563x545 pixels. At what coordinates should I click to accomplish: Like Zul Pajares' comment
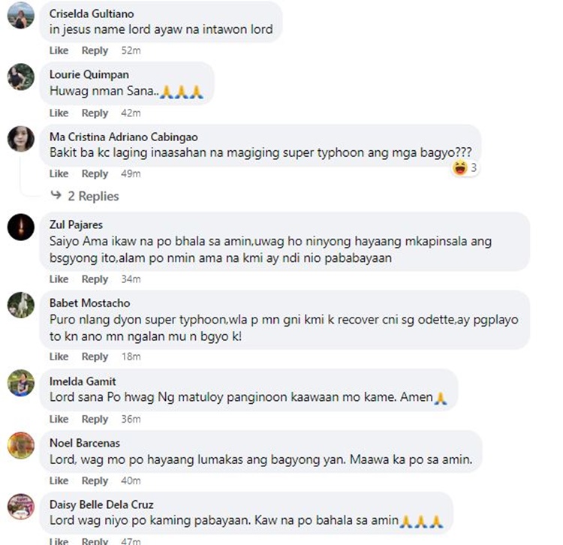pyautogui.click(x=59, y=279)
